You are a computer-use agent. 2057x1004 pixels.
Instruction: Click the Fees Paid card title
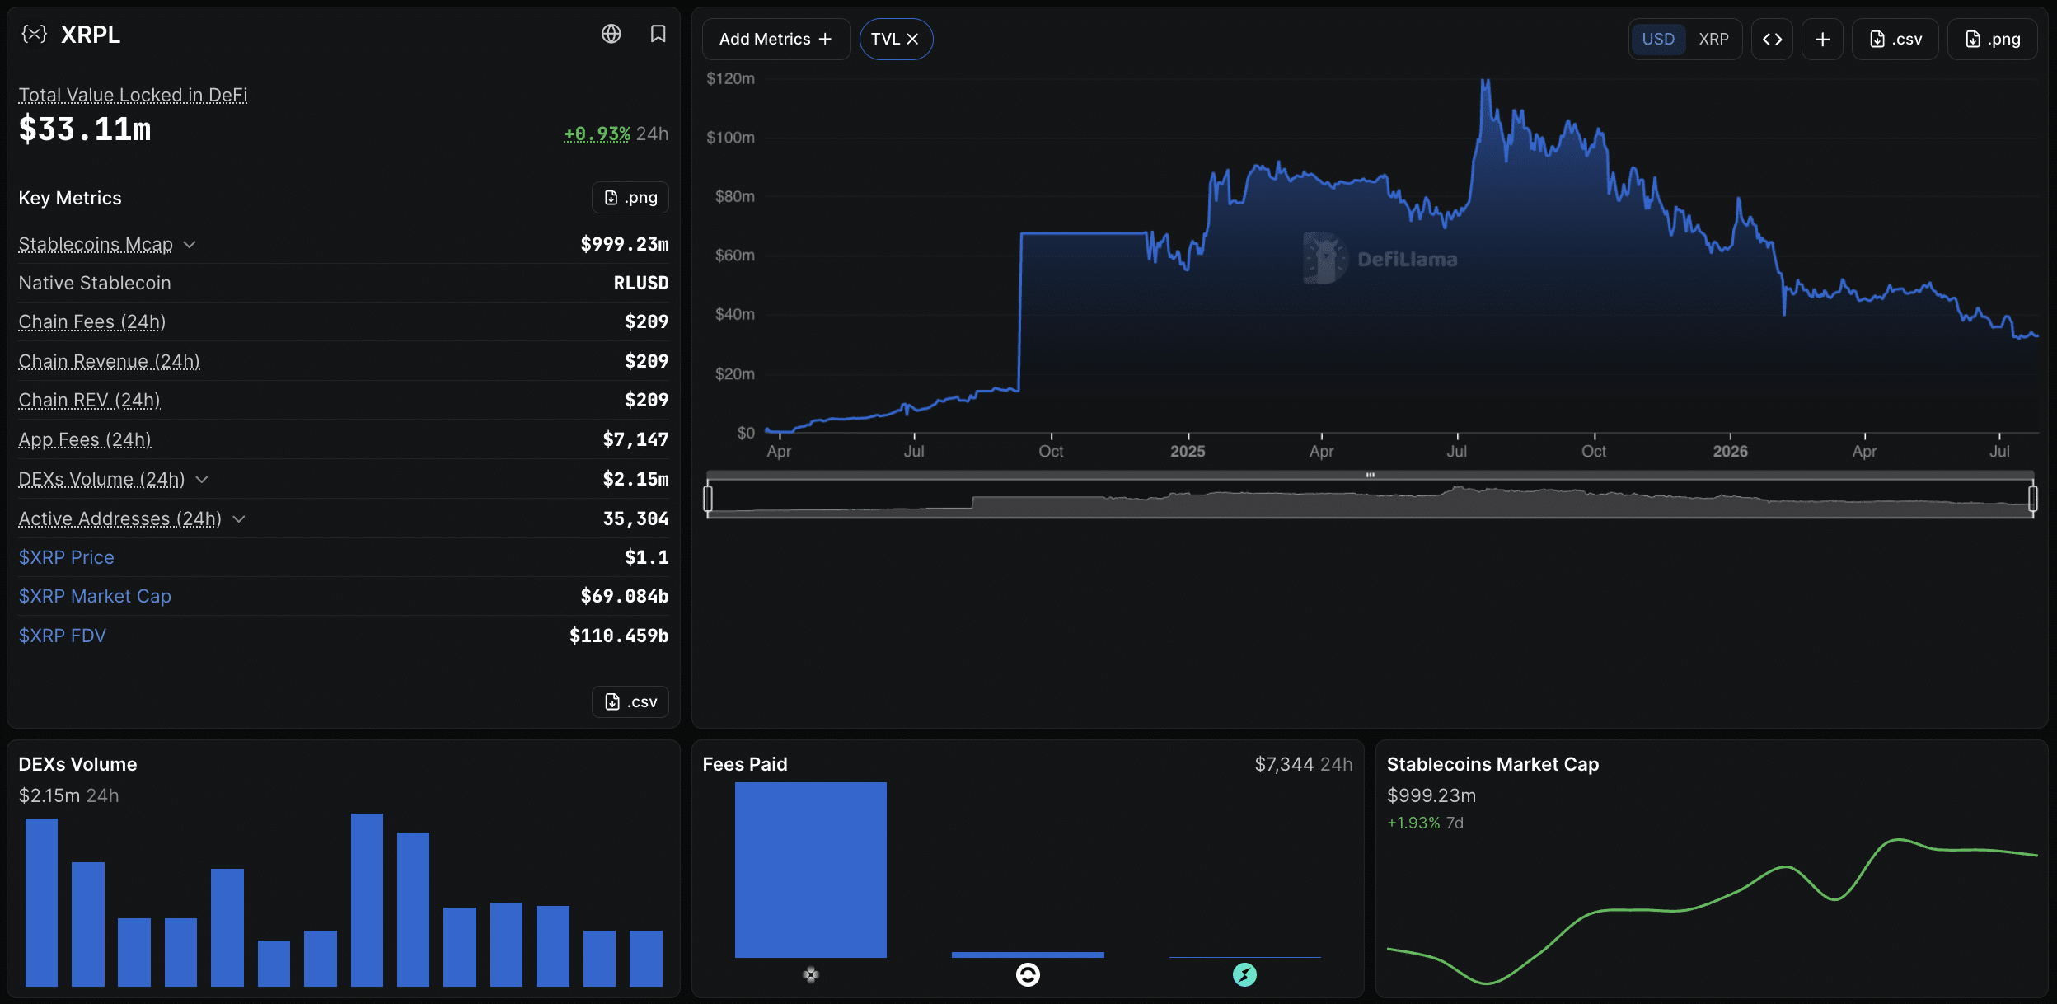745,764
